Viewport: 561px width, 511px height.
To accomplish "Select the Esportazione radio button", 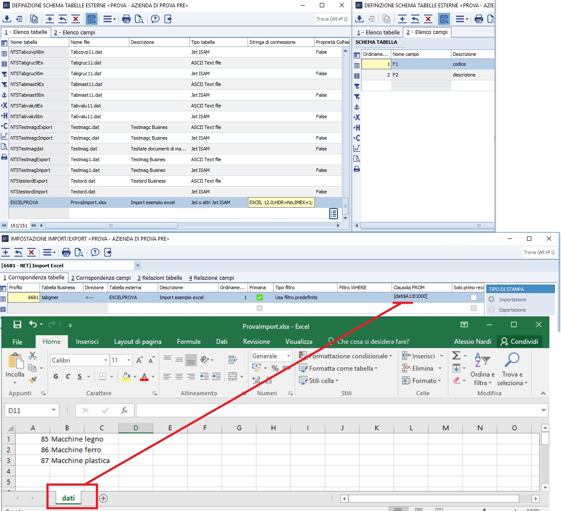I will 491,309.
